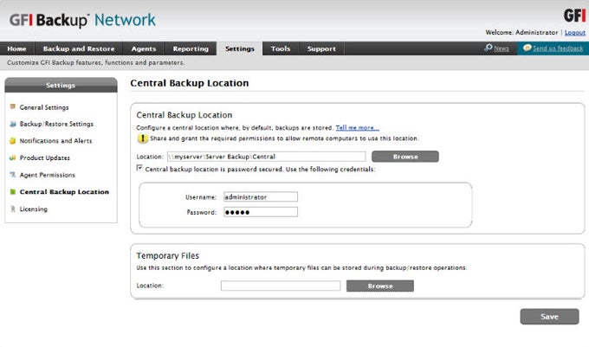Click the 'Temporary Files' section heading
Viewport: 589px width, 347px height.
pos(167,255)
